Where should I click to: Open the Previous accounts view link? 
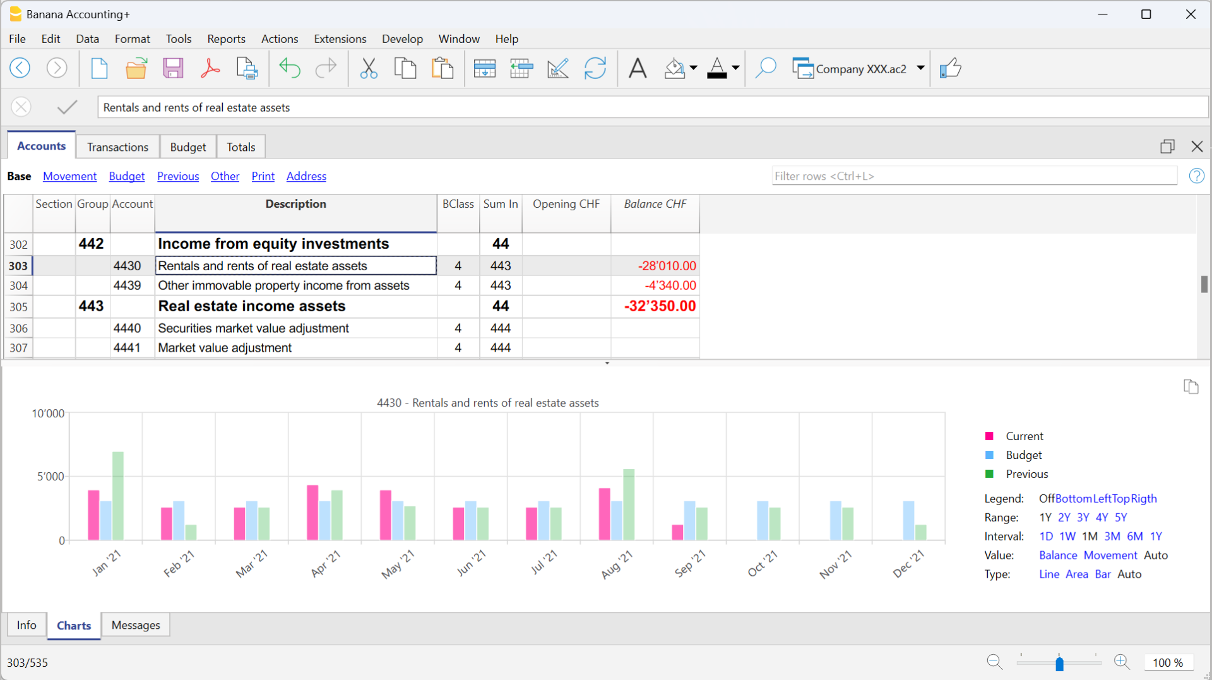(x=177, y=176)
